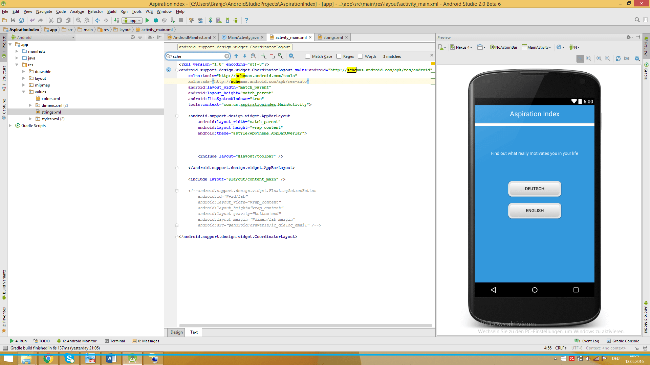Zoom preview to actual size icon
Screen dimensions: 650x365
pos(589,58)
